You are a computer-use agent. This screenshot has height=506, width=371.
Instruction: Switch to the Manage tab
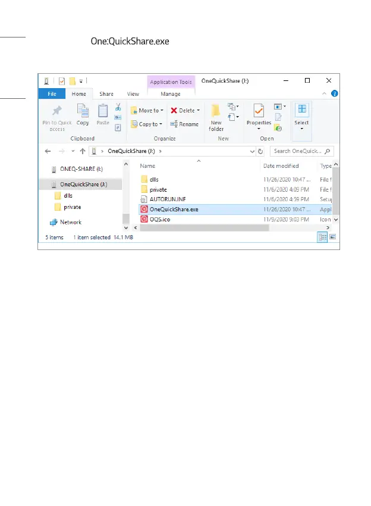click(171, 94)
